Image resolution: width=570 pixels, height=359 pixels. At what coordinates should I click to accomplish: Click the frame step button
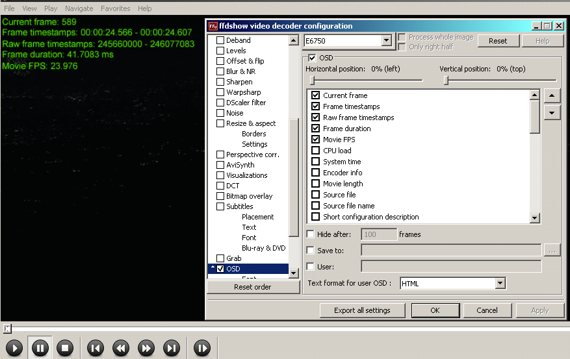(202, 349)
